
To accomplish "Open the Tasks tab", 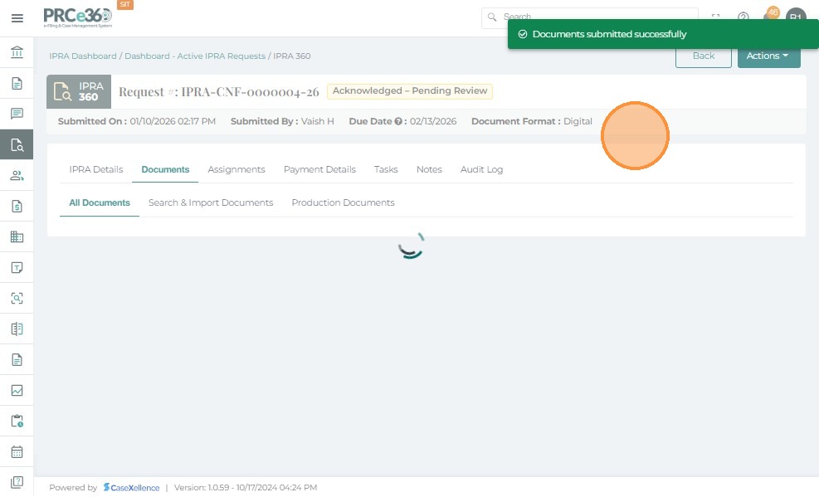I will pos(386,169).
